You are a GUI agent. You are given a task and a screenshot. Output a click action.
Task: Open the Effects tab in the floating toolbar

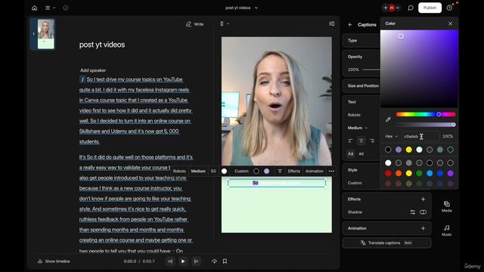[x=294, y=172]
